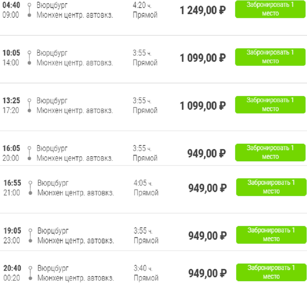Select the route stops icon beside 13:25
The image size is (307, 287).
(x=29, y=106)
